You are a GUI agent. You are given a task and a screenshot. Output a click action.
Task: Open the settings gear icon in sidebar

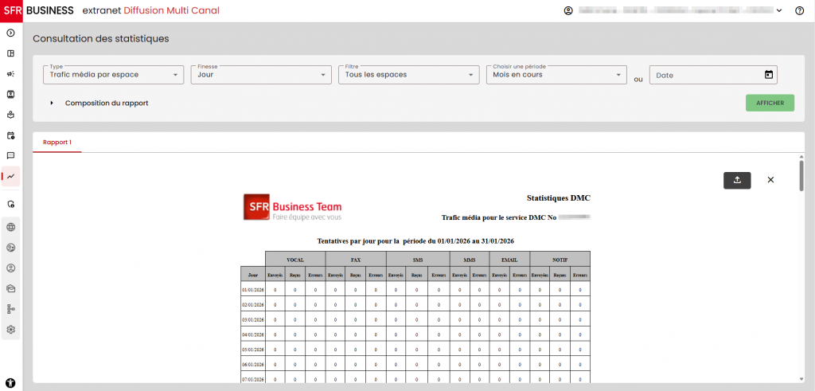11,330
